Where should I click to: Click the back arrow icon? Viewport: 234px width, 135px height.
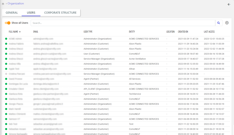[229, 4]
